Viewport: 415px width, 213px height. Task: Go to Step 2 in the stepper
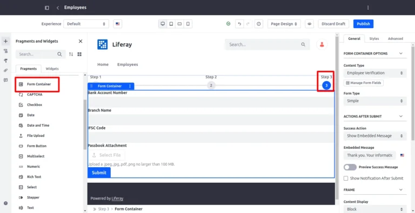211,85
